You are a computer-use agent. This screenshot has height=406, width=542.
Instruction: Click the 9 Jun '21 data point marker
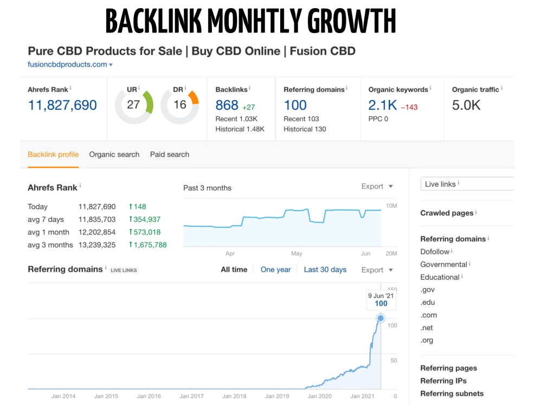click(x=380, y=318)
